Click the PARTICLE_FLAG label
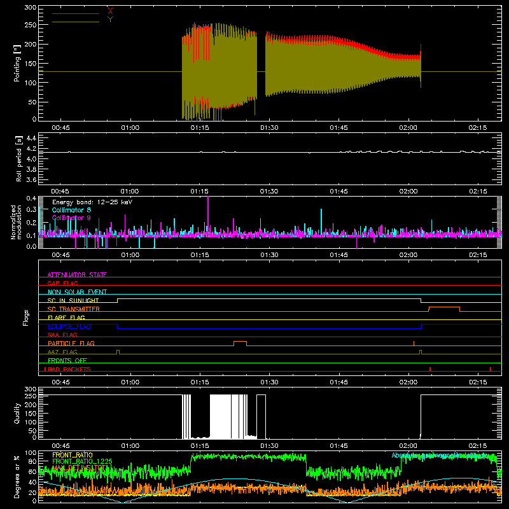This screenshot has height=509, width=509. (x=71, y=343)
